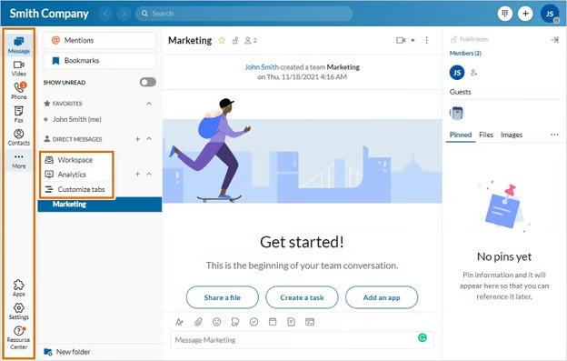Toggle the Show Unread switch

(x=148, y=82)
